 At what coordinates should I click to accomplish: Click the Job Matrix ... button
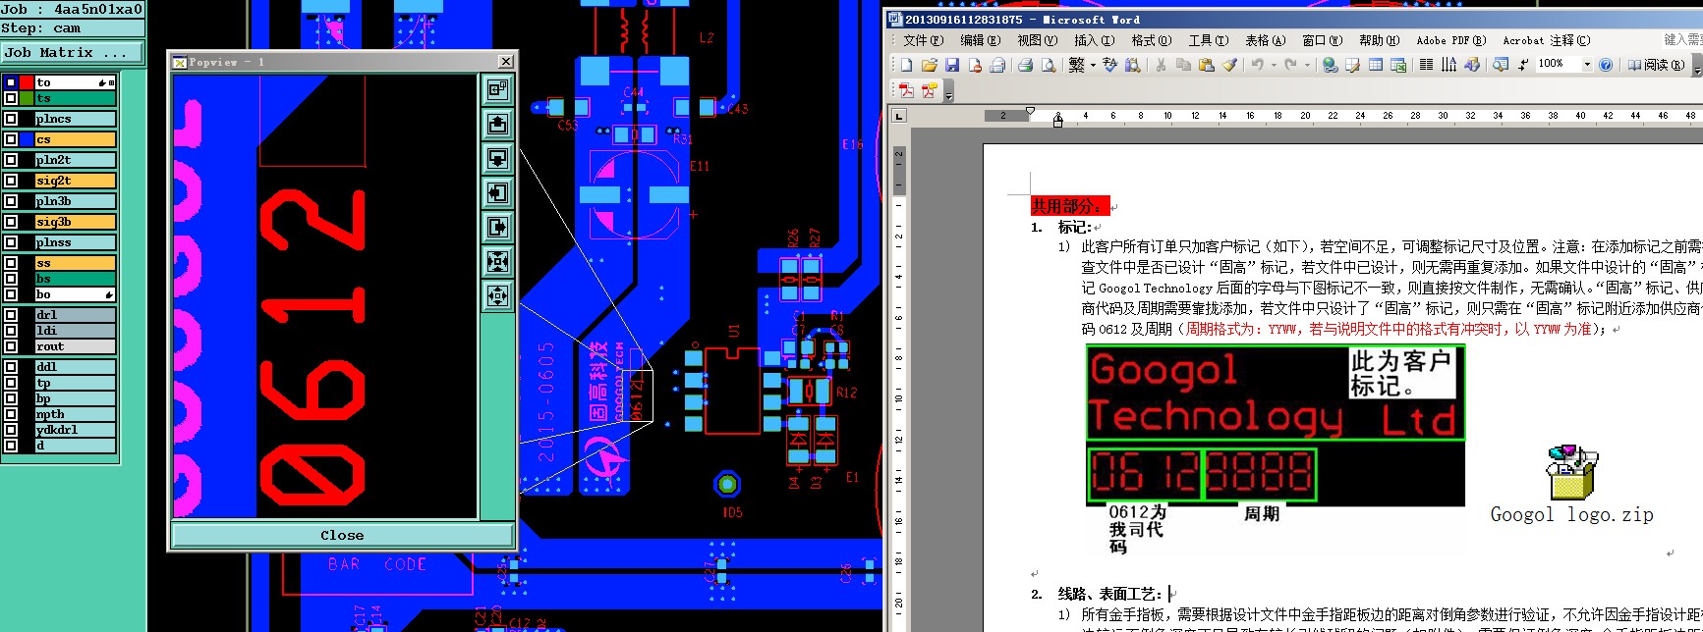pos(72,53)
